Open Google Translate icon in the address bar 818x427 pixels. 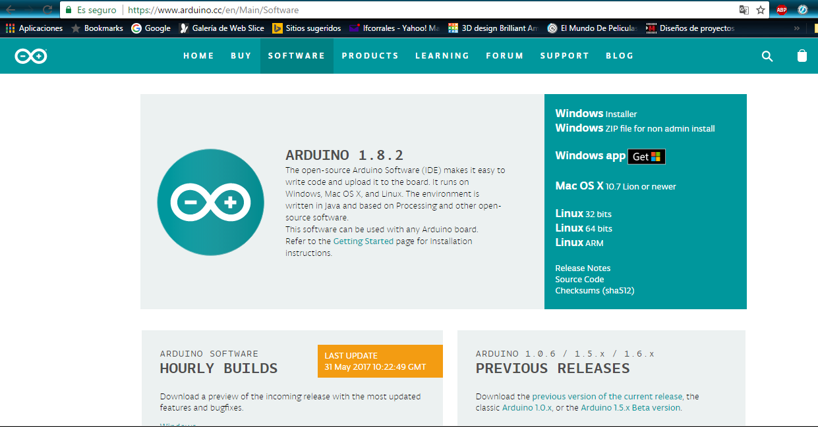tap(744, 10)
